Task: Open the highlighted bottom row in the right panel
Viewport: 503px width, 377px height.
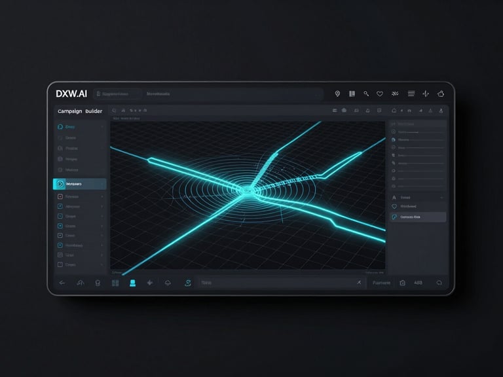Action: point(418,217)
